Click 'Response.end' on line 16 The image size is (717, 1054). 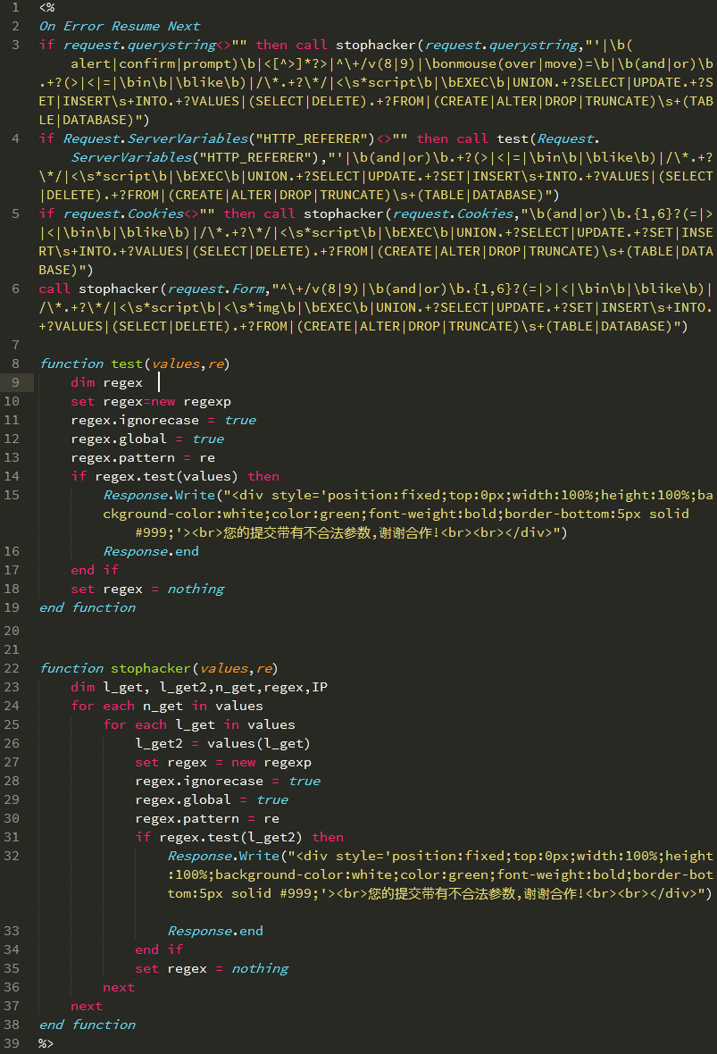coord(151,551)
